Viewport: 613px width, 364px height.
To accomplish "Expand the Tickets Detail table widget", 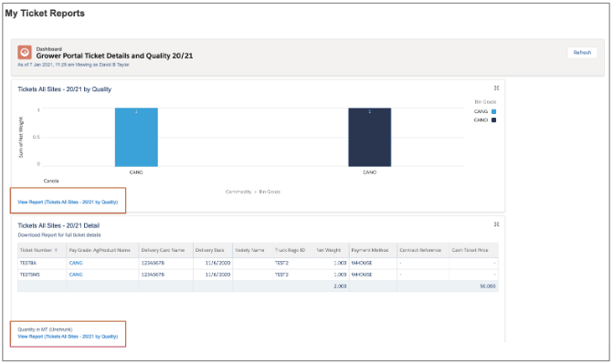I will click(x=496, y=224).
